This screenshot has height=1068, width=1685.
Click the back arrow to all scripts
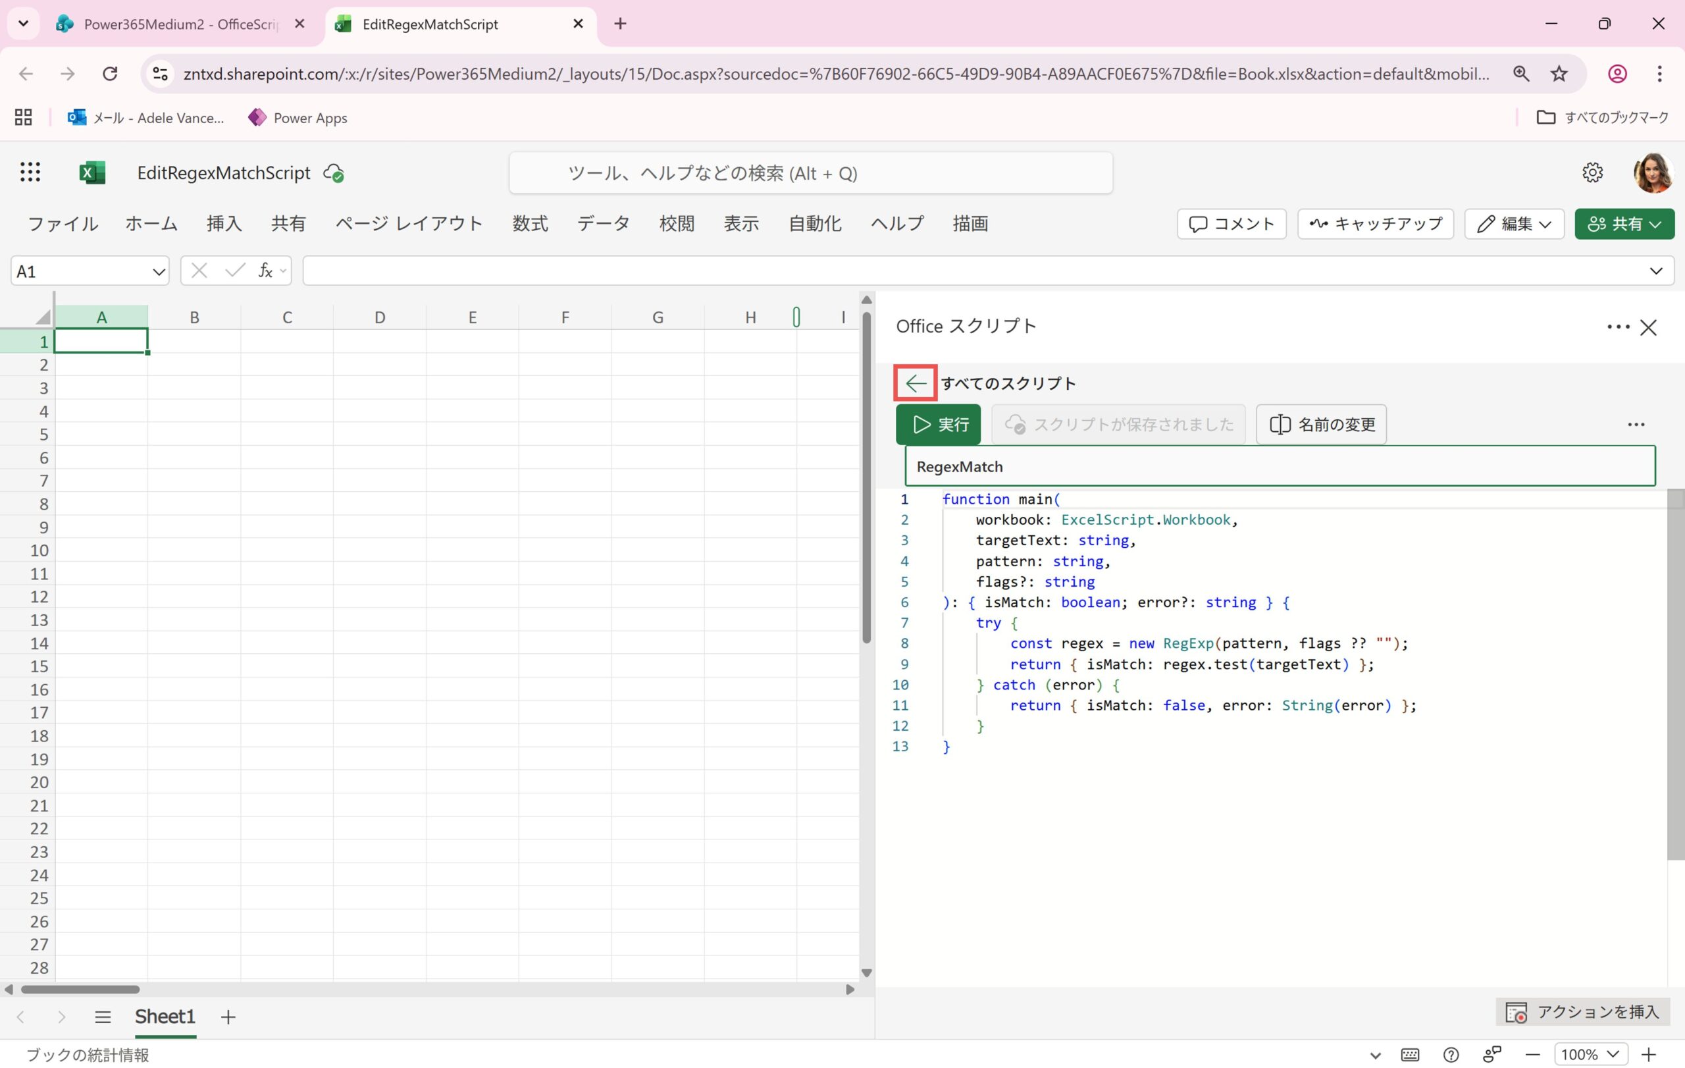click(916, 383)
